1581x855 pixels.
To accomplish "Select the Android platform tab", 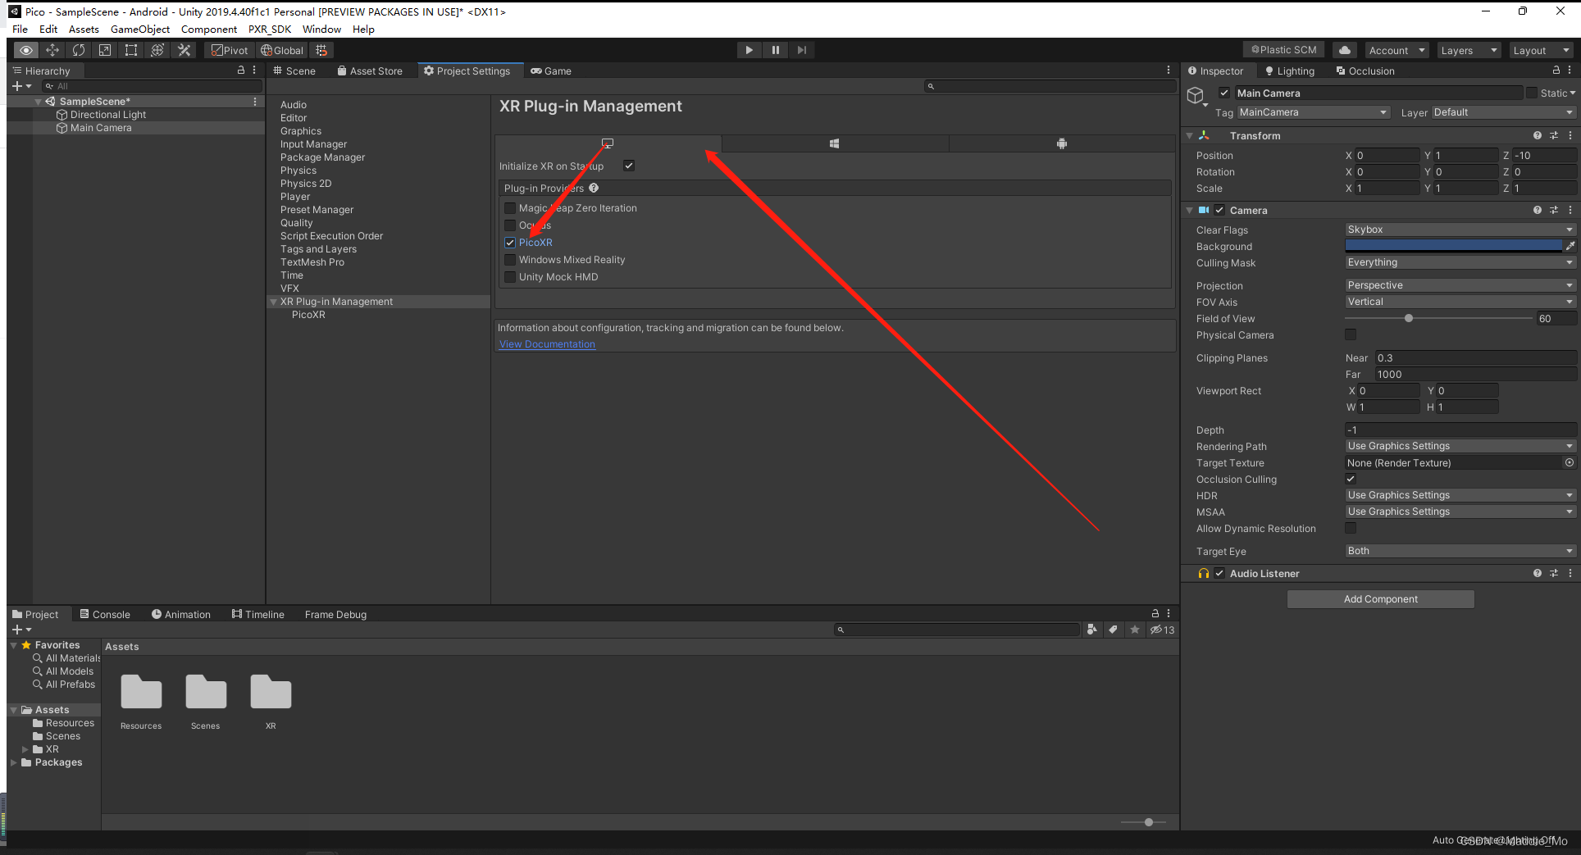I will 1062,143.
